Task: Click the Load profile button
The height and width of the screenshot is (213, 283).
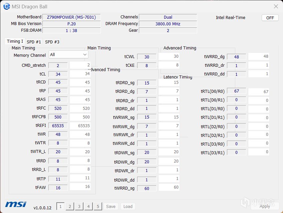Action: (x=128, y=206)
